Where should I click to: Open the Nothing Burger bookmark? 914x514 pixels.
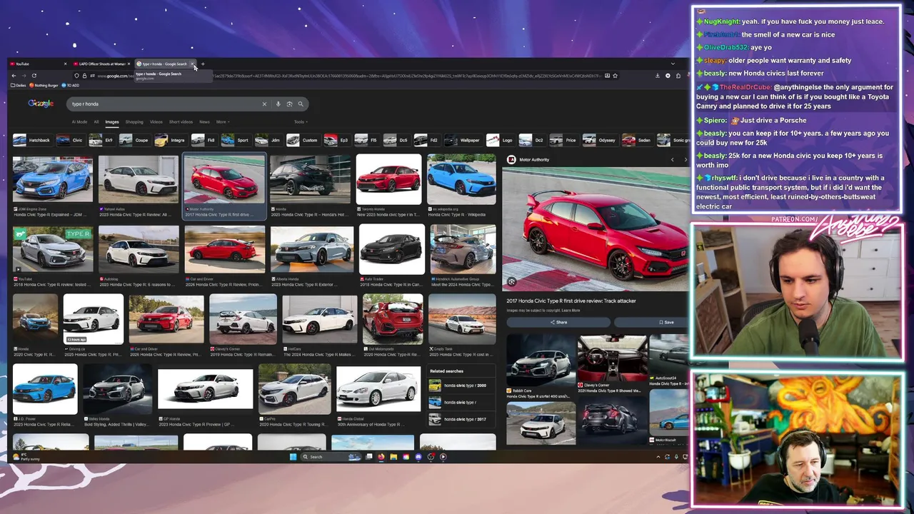(45, 86)
